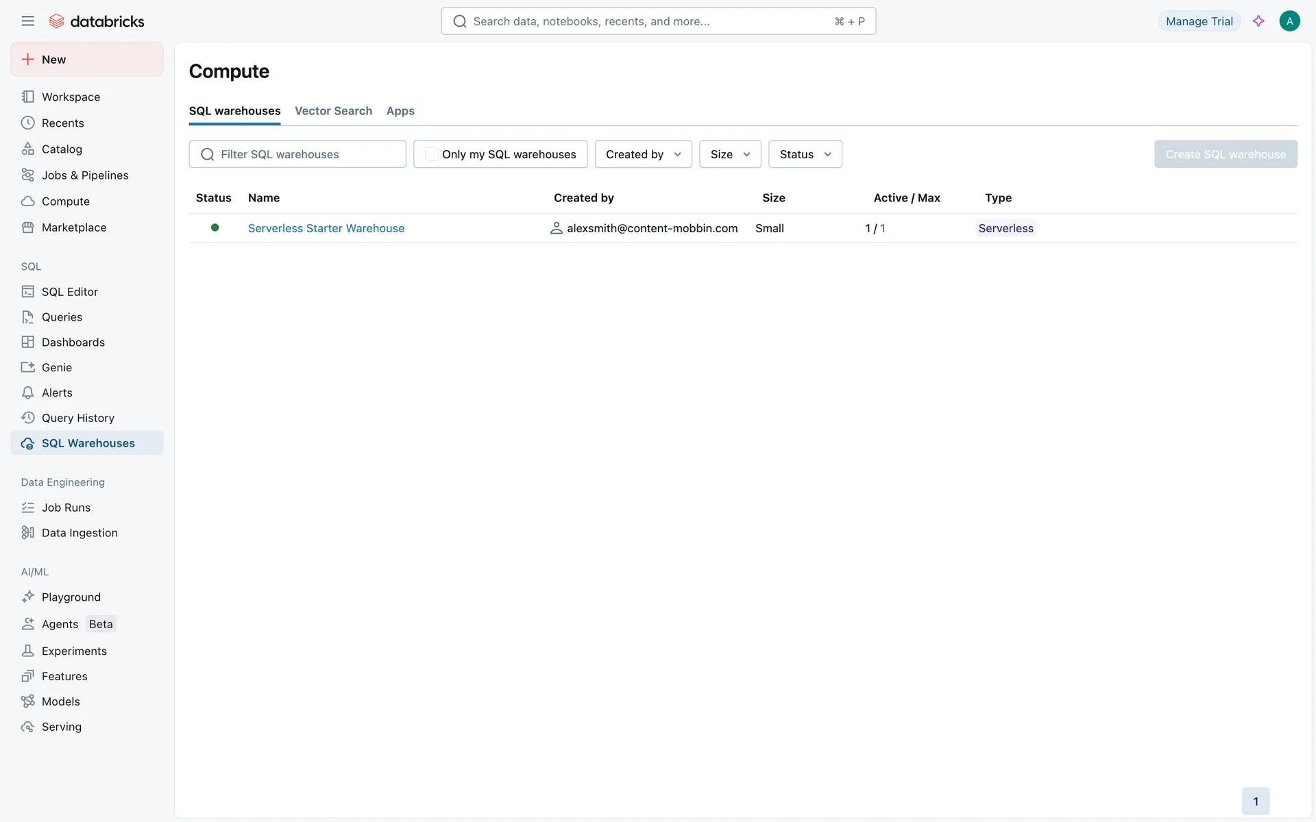The width and height of the screenshot is (1316, 822).
Task: Open the Serverless Starter Warehouse link
Action: pos(326,228)
